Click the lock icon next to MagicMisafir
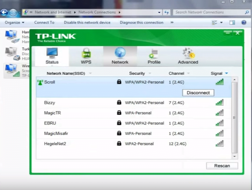 click(x=119, y=133)
